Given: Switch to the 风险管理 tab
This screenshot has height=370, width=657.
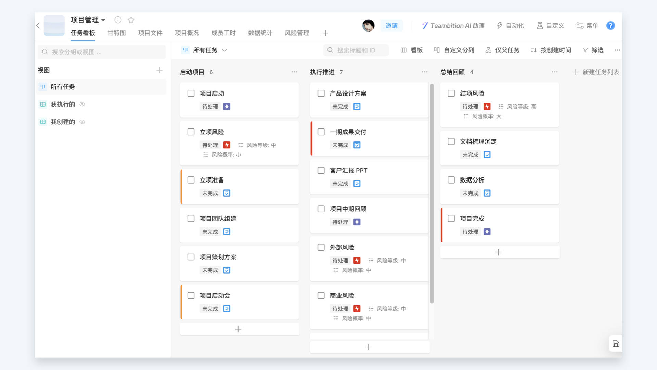Looking at the screenshot, I should [x=296, y=33].
